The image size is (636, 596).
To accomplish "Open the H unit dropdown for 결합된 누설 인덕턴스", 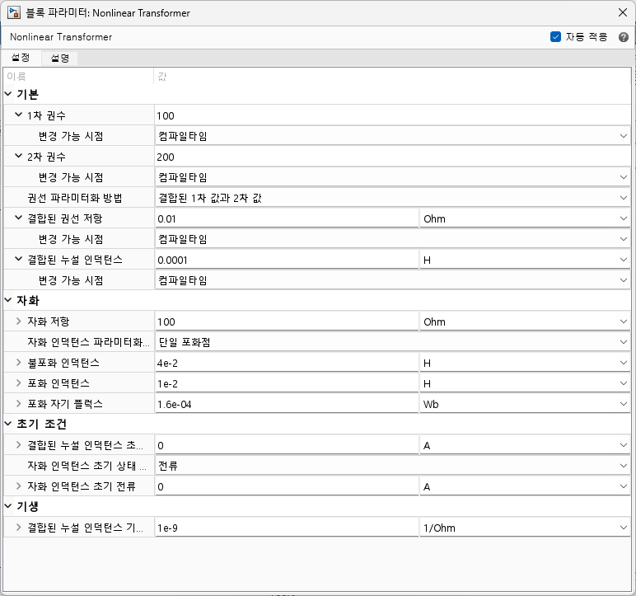I will click(525, 260).
